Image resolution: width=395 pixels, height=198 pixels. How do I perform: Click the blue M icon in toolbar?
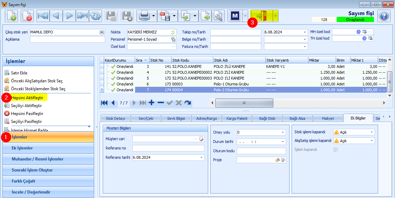pyautogui.click(x=235, y=16)
